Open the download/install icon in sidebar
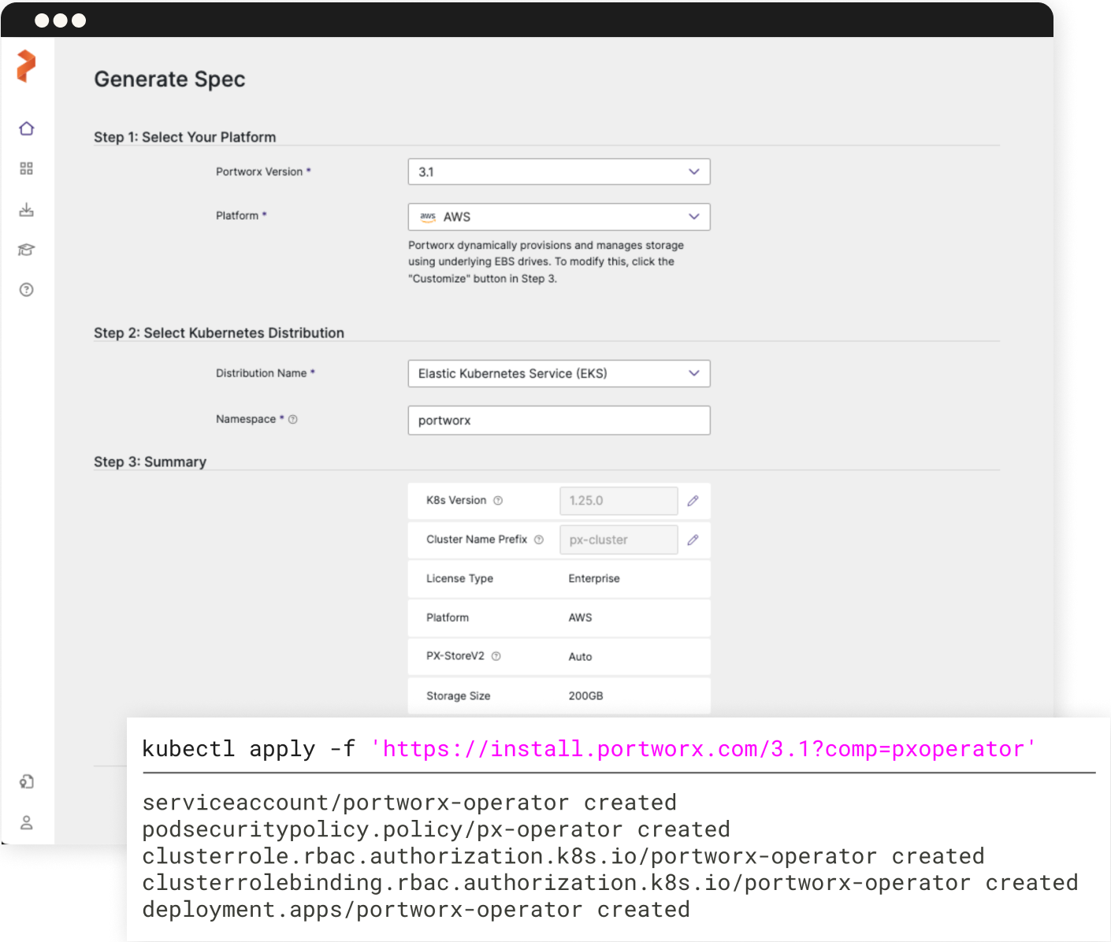Image resolution: width=1111 pixels, height=942 pixels. point(27,210)
